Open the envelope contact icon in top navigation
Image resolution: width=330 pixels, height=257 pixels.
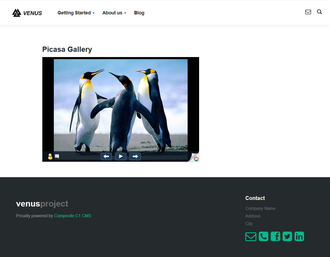(308, 12)
